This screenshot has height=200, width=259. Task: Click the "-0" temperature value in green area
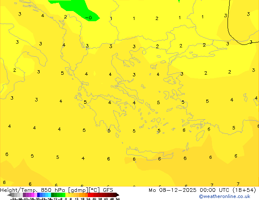pos(89,18)
